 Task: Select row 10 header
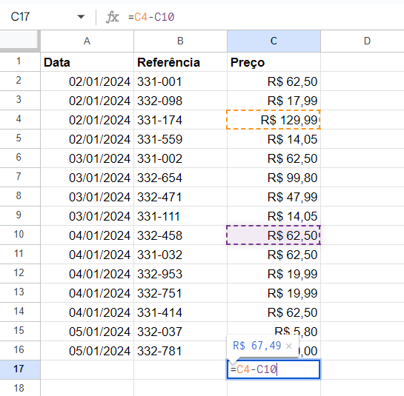(x=20, y=235)
